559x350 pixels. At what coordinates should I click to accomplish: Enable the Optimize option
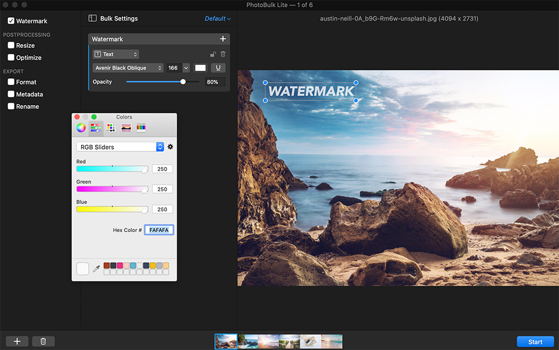10,57
